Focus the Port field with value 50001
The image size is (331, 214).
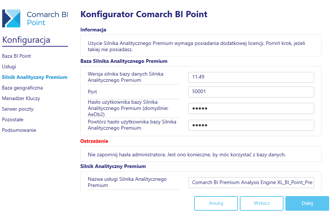251,92
